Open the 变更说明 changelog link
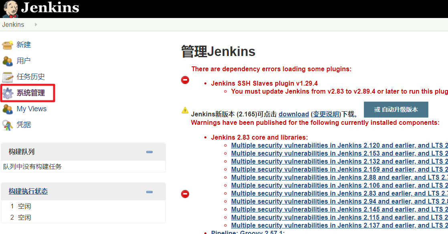This screenshot has height=234, width=448. 326,114
